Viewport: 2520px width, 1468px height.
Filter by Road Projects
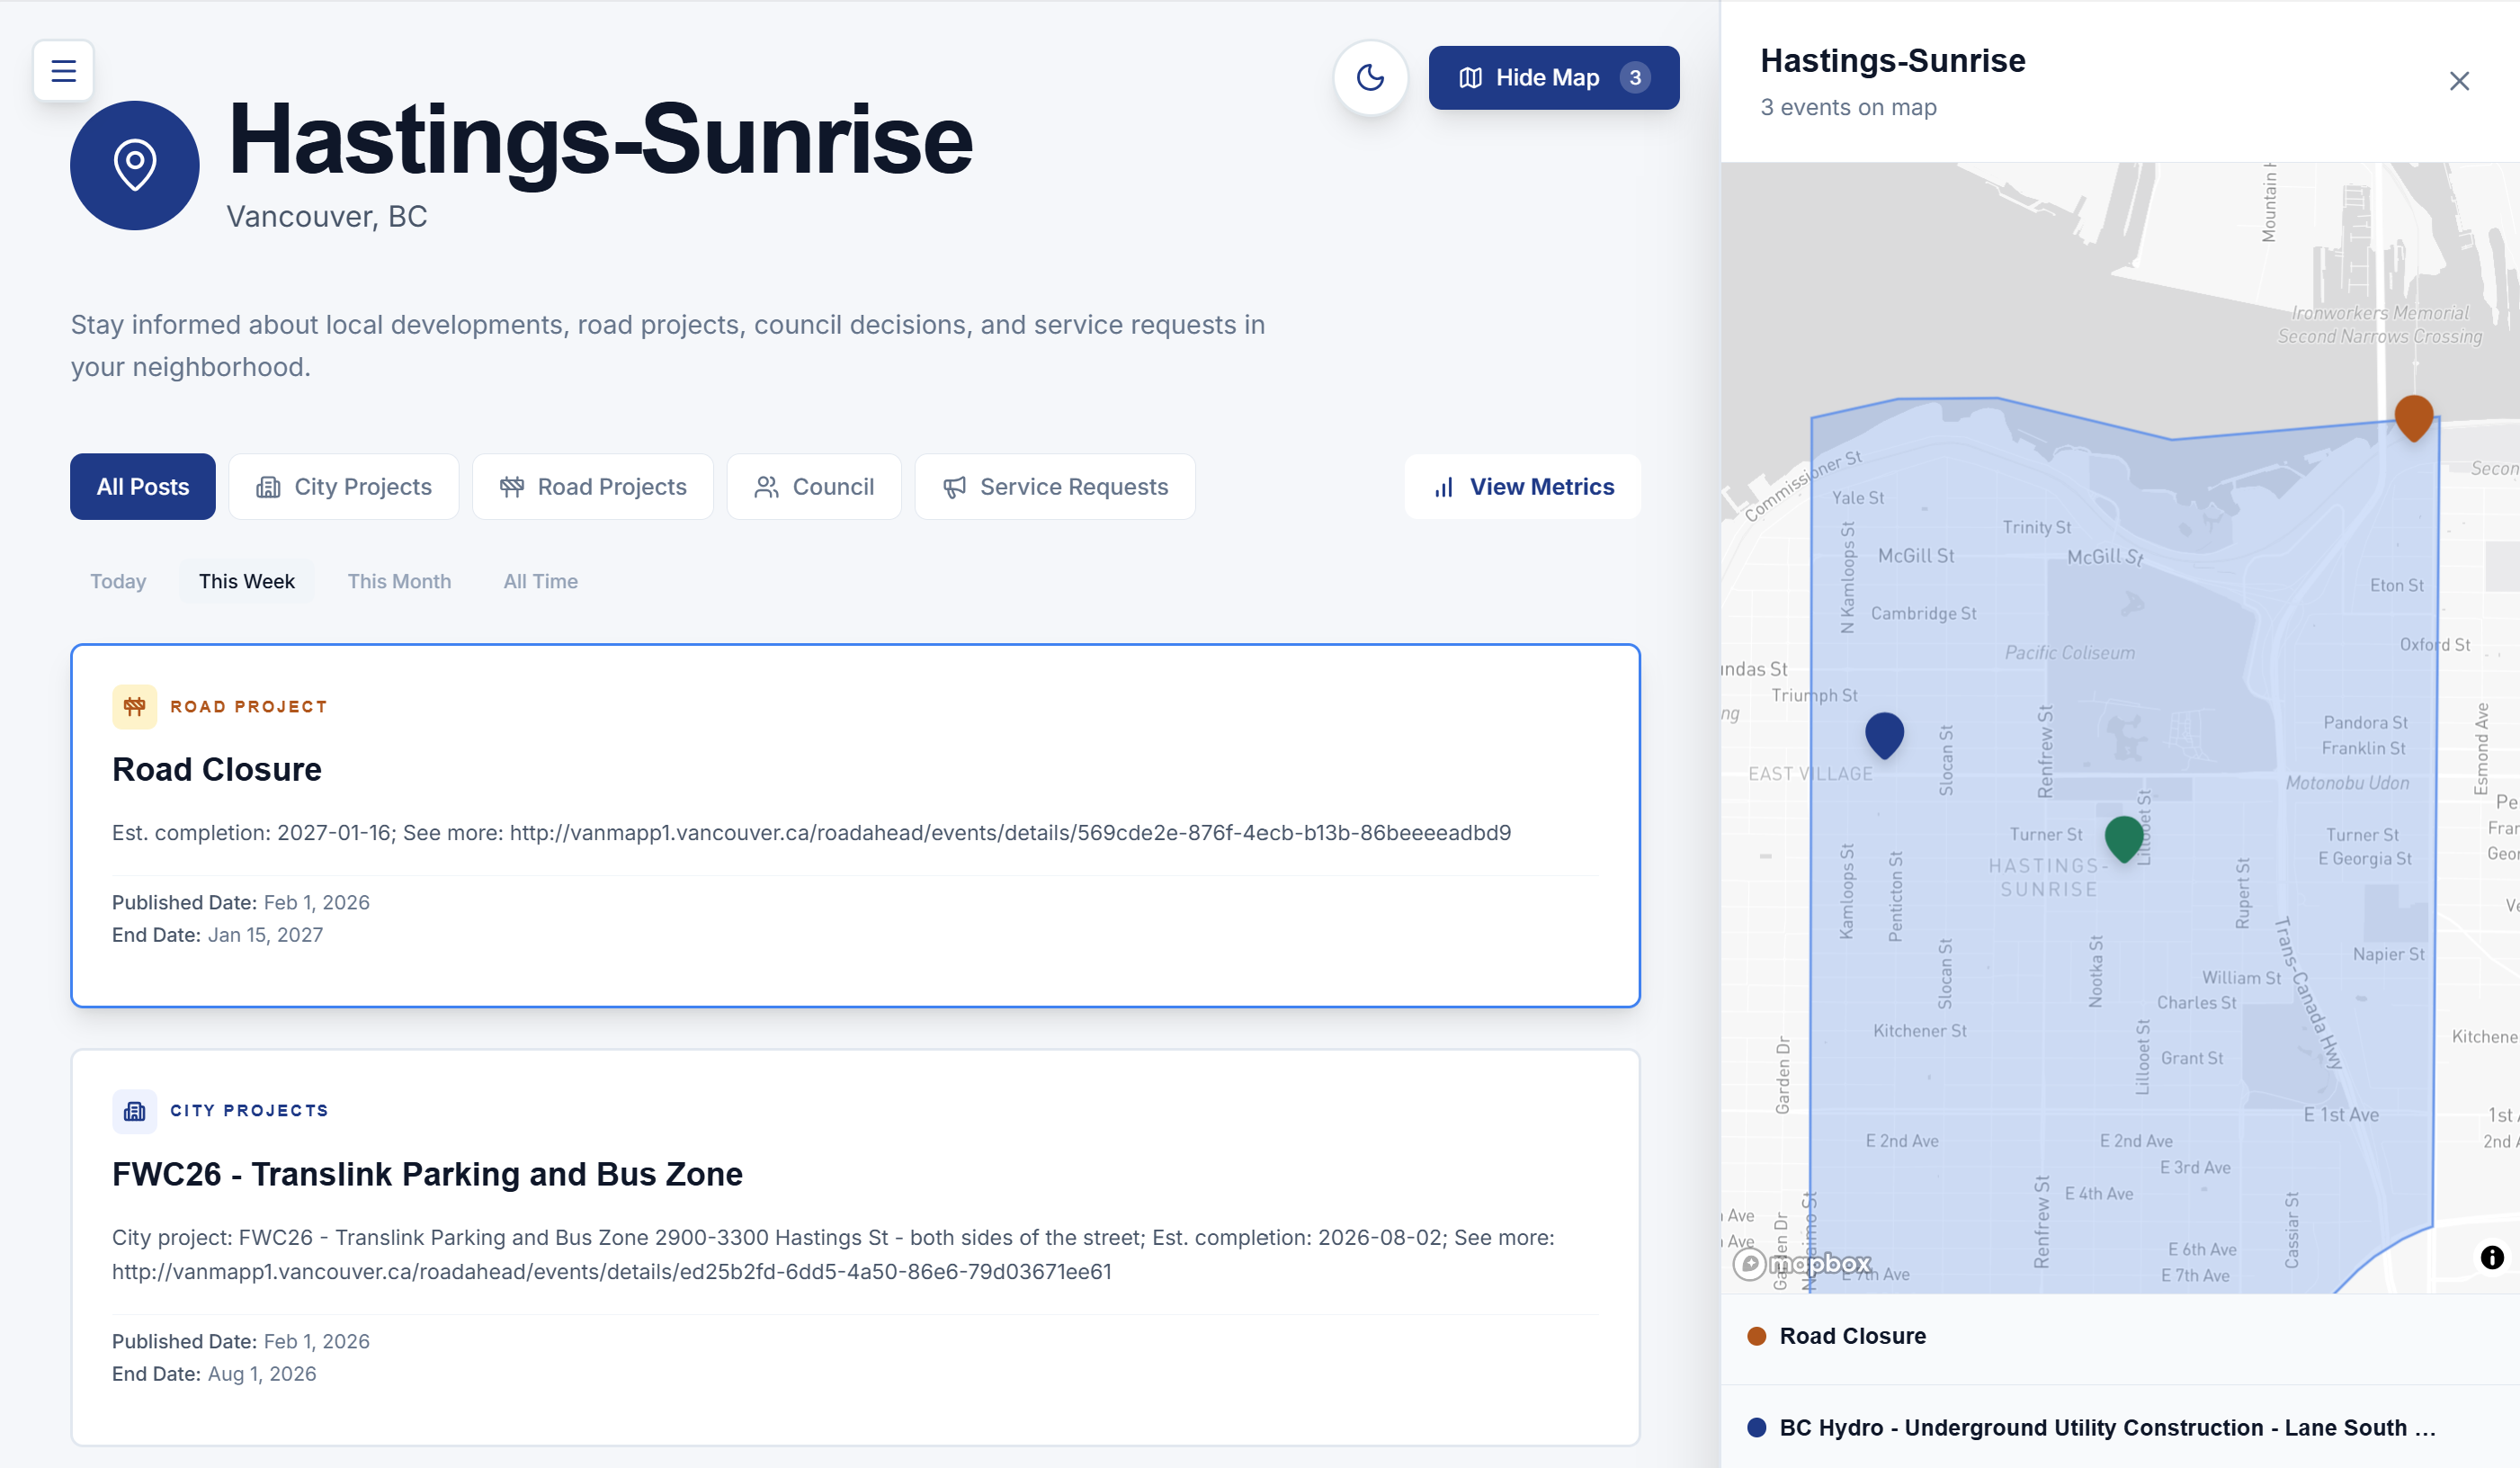592,486
